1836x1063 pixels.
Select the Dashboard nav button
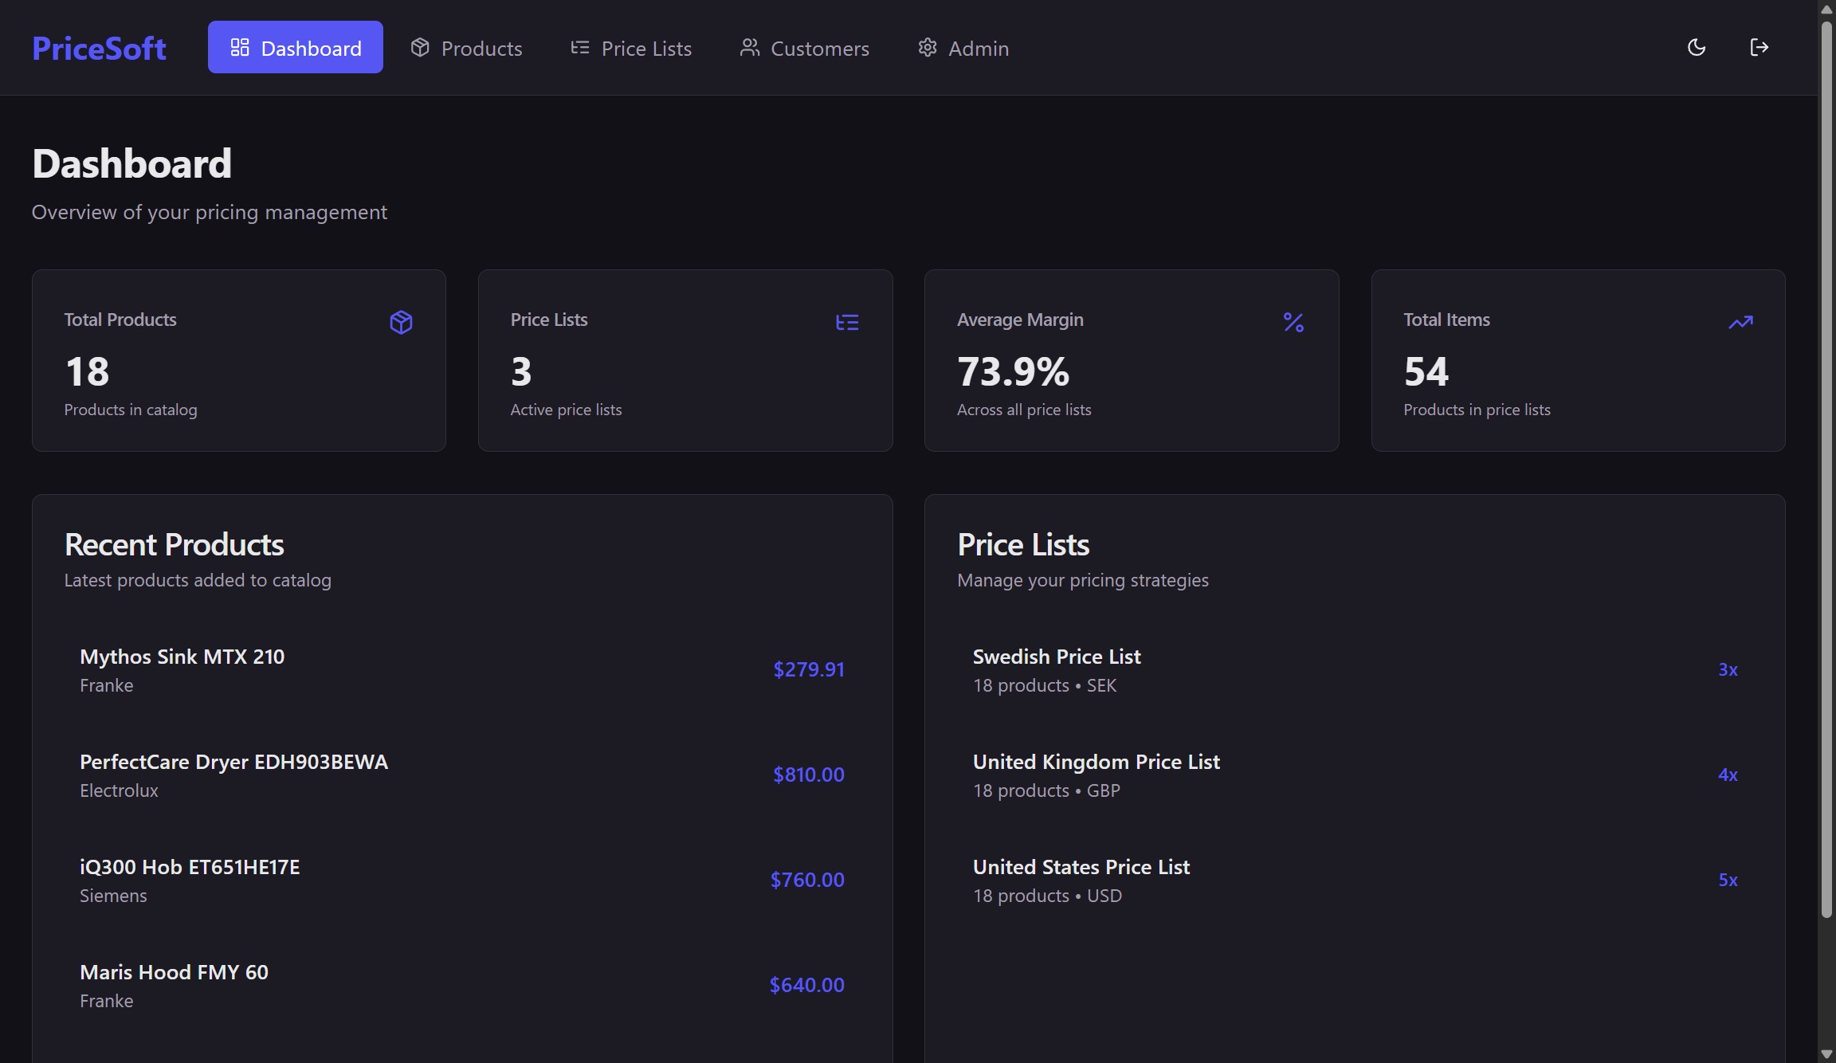click(x=296, y=48)
